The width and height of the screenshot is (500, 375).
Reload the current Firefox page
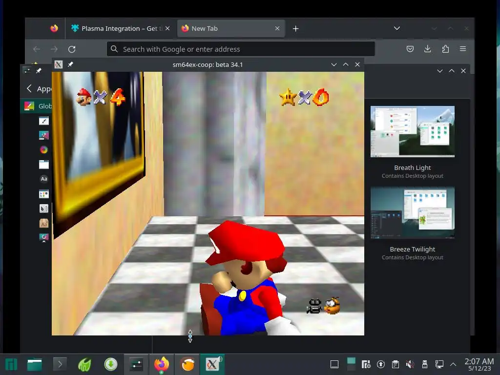pyautogui.click(x=72, y=49)
